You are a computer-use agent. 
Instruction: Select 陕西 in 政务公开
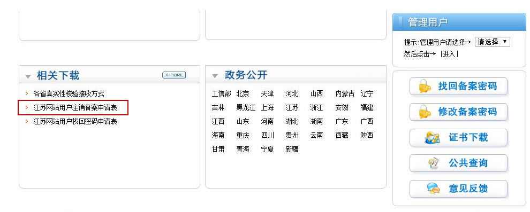coord(367,135)
